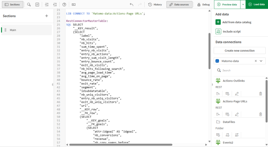Redo the last script edit
268x147 pixels.
pyautogui.click(x=140, y=5)
